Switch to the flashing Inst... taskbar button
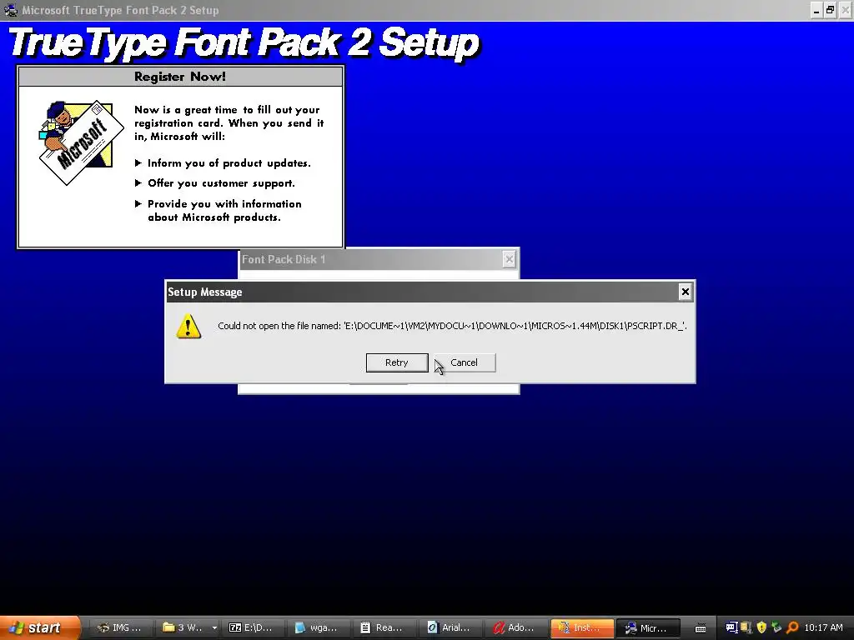Image resolution: width=854 pixels, height=640 pixels. [x=582, y=627]
